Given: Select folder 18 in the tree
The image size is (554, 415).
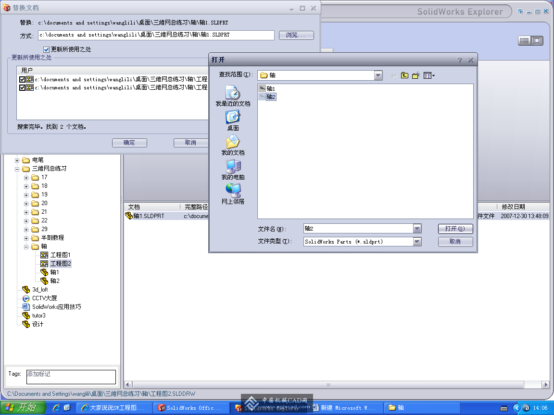Looking at the screenshot, I should pos(40,186).
